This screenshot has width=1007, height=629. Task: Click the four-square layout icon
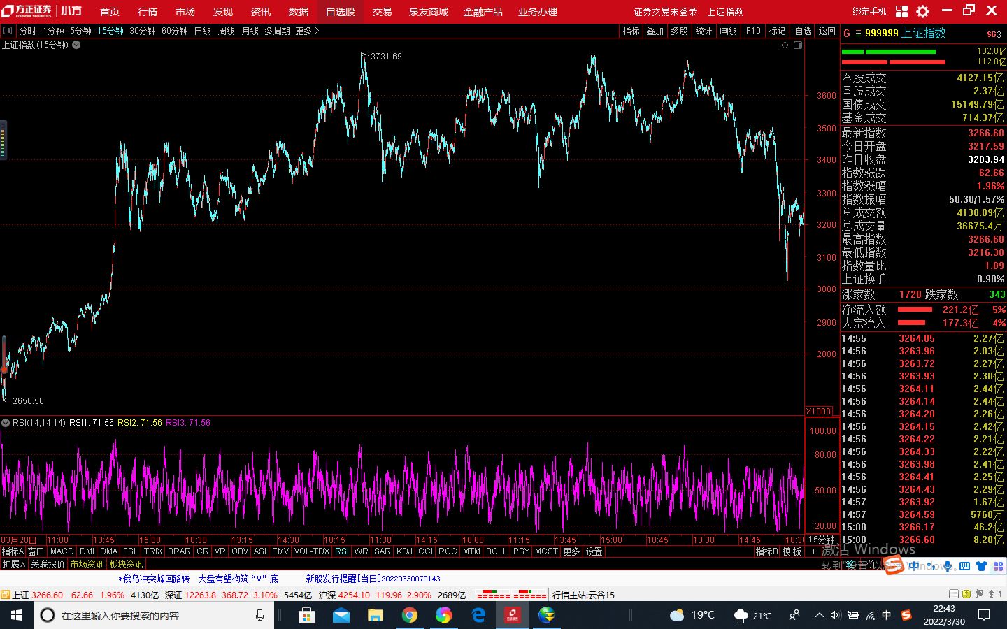click(x=901, y=11)
